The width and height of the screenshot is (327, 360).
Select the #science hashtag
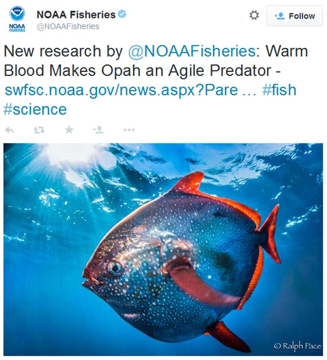[x=35, y=110]
